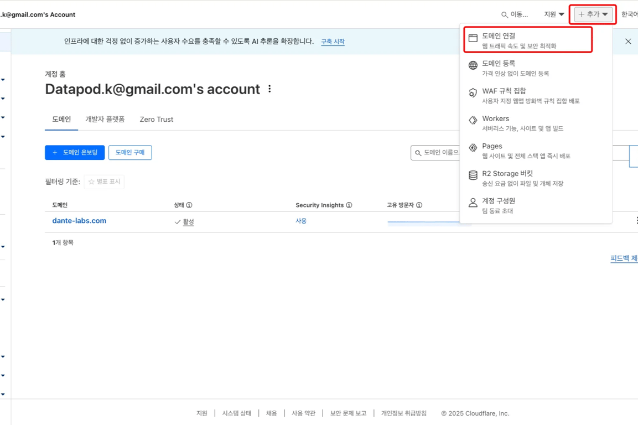Switch to the 도메인 tab
The width and height of the screenshot is (638, 425).
click(61, 120)
